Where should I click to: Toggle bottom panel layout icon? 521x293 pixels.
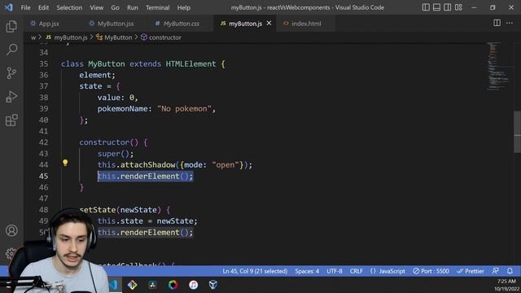pos(436,7)
